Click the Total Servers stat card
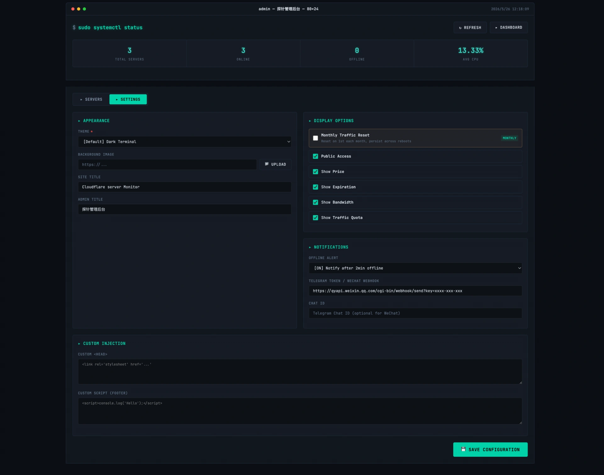The width and height of the screenshot is (604, 475). click(x=130, y=54)
